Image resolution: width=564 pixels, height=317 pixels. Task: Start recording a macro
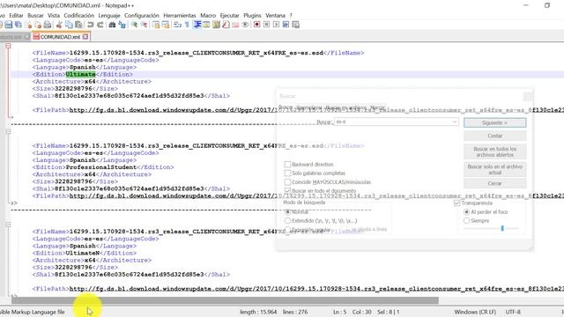pyautogui.click(x=256, y=25)
